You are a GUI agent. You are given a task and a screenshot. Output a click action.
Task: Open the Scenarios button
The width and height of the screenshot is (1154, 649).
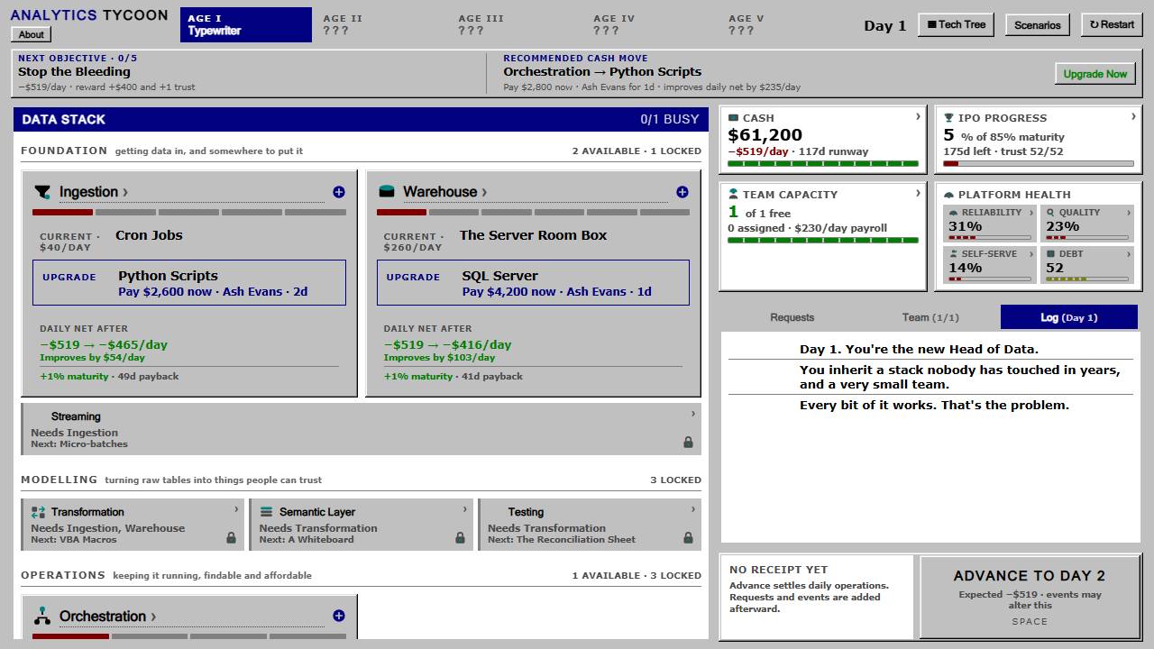click(x=1038, y=25)
